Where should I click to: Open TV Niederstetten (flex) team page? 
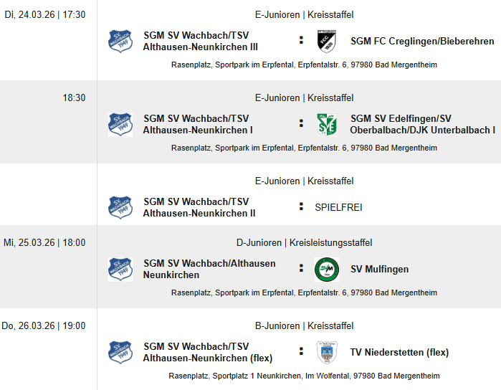pos(399,353)
